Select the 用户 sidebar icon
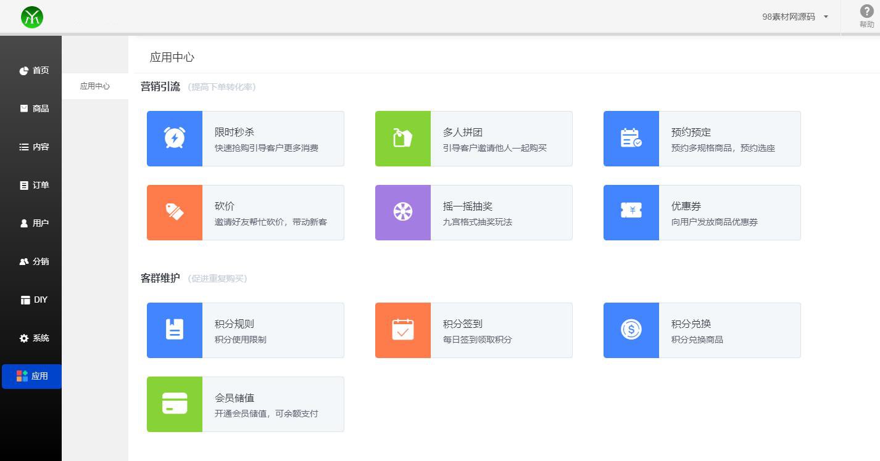Screen dimensions: 880x461 pyautogui.click(x=31, y=223)
